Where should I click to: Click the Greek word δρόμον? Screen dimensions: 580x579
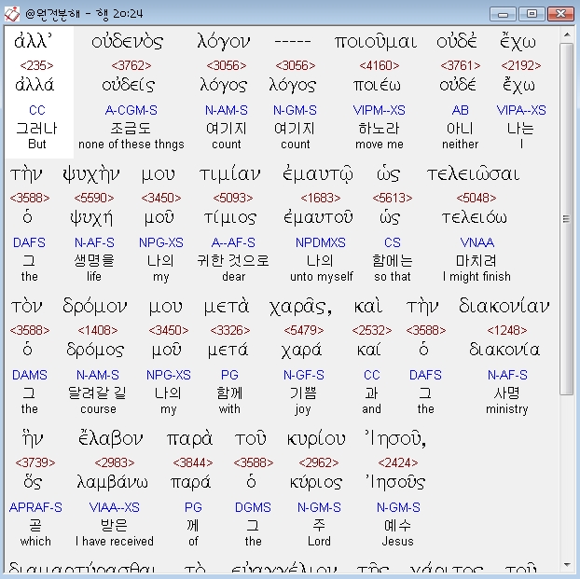(95, 307)
